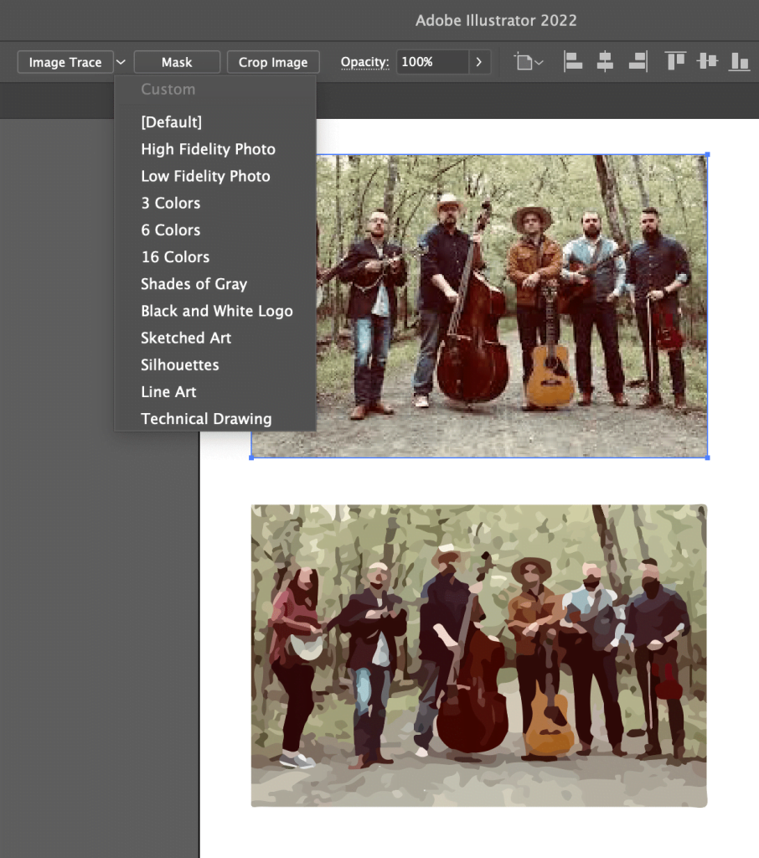Screen dimensions: 759x858
Task: Click the Opacity 100% input field
Action: pyautogui.click(x=432, y=62)
